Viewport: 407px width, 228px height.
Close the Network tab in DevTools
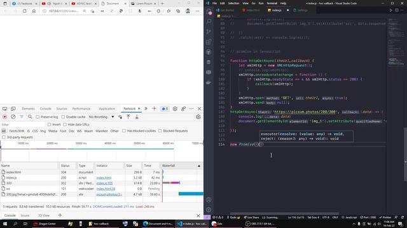click(x=139, y=108)
